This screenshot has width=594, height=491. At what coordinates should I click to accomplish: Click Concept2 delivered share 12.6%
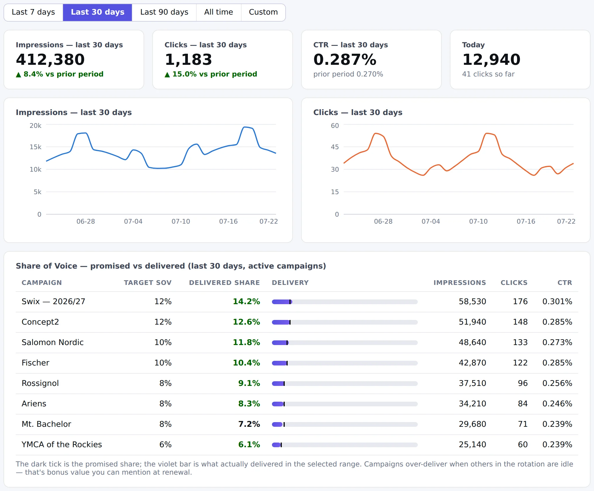[246, 322]
